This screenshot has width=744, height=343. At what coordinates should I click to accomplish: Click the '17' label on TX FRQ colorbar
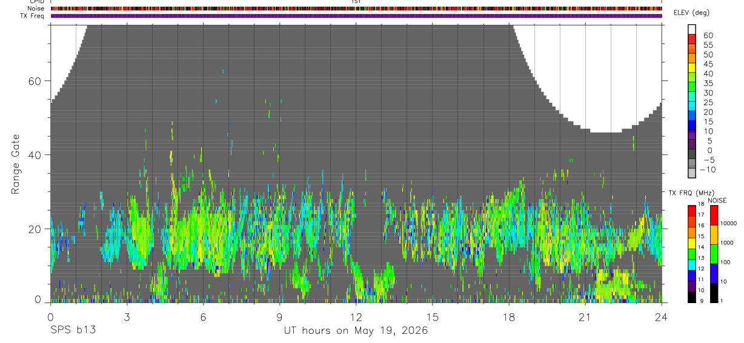click(x=701, y=215)
